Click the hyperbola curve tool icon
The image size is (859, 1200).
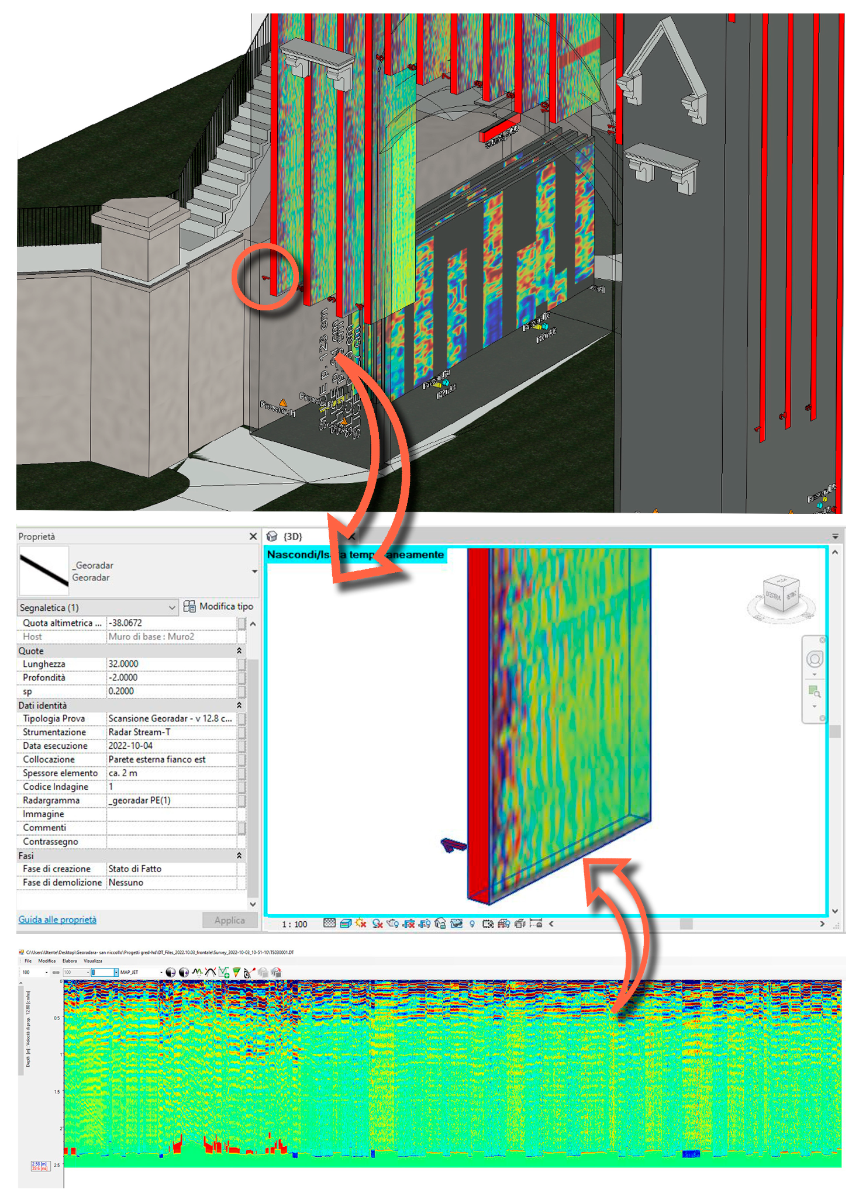click(210, 972)
